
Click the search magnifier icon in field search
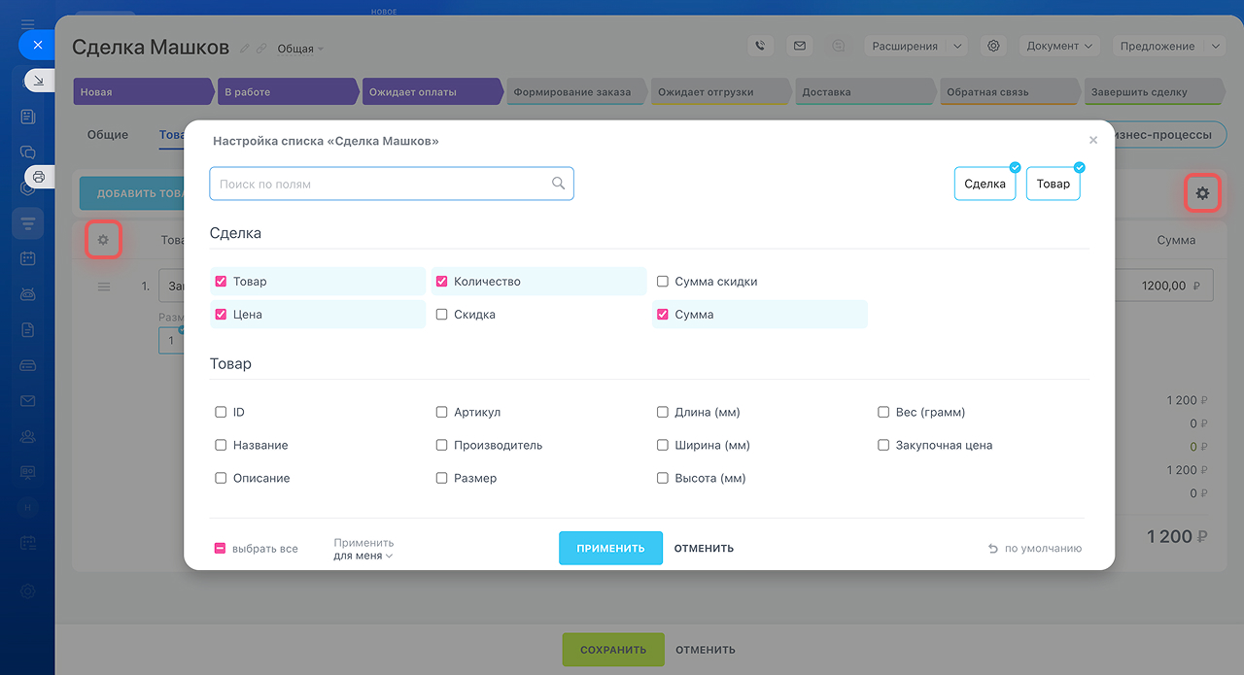558,184
